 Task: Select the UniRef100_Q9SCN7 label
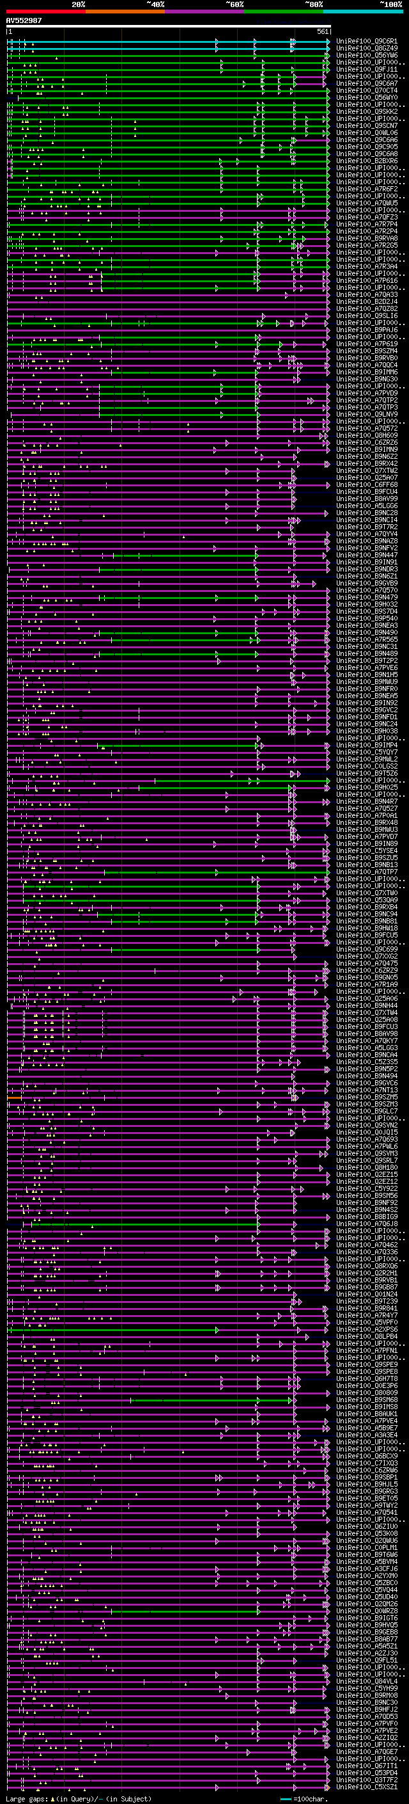point(367,126)
